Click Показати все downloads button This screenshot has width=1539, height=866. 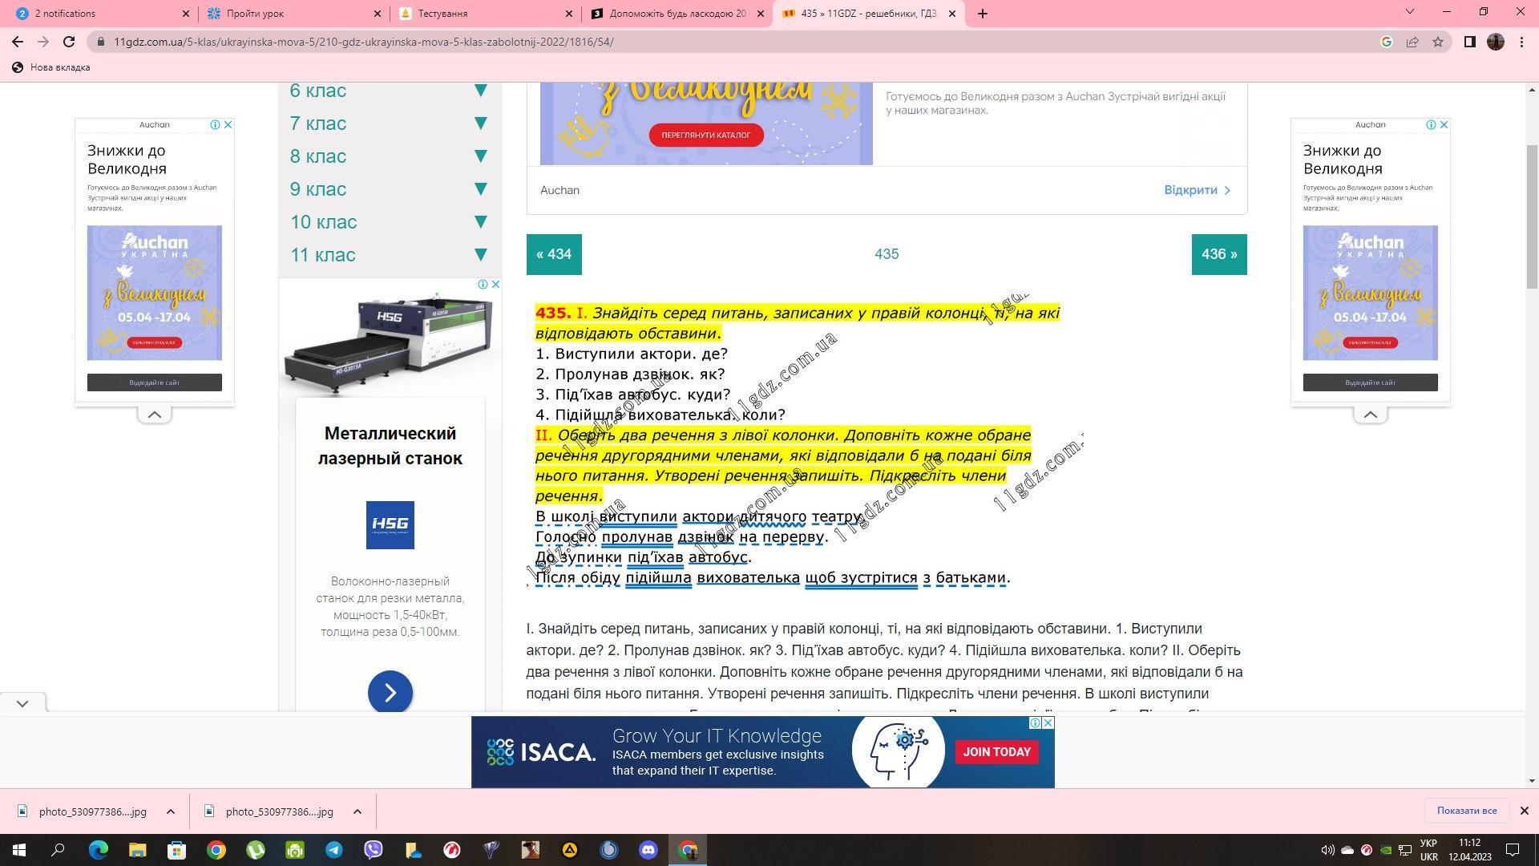1466,811
